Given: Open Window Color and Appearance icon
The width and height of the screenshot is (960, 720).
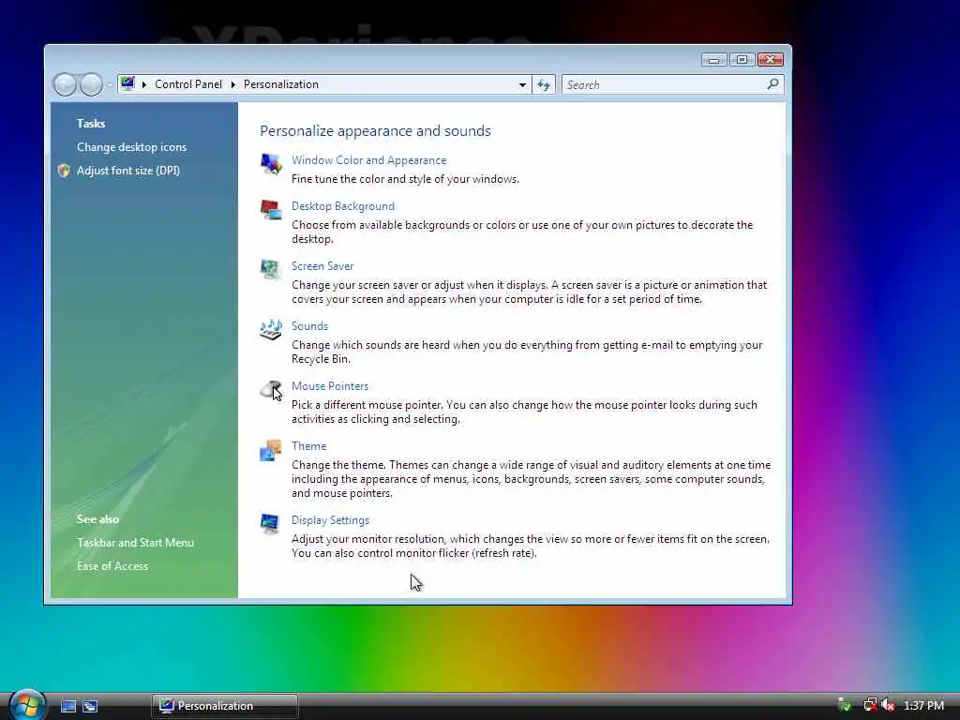Looking at the screenshot, I should pyautogui.click(x=271, y=163).
